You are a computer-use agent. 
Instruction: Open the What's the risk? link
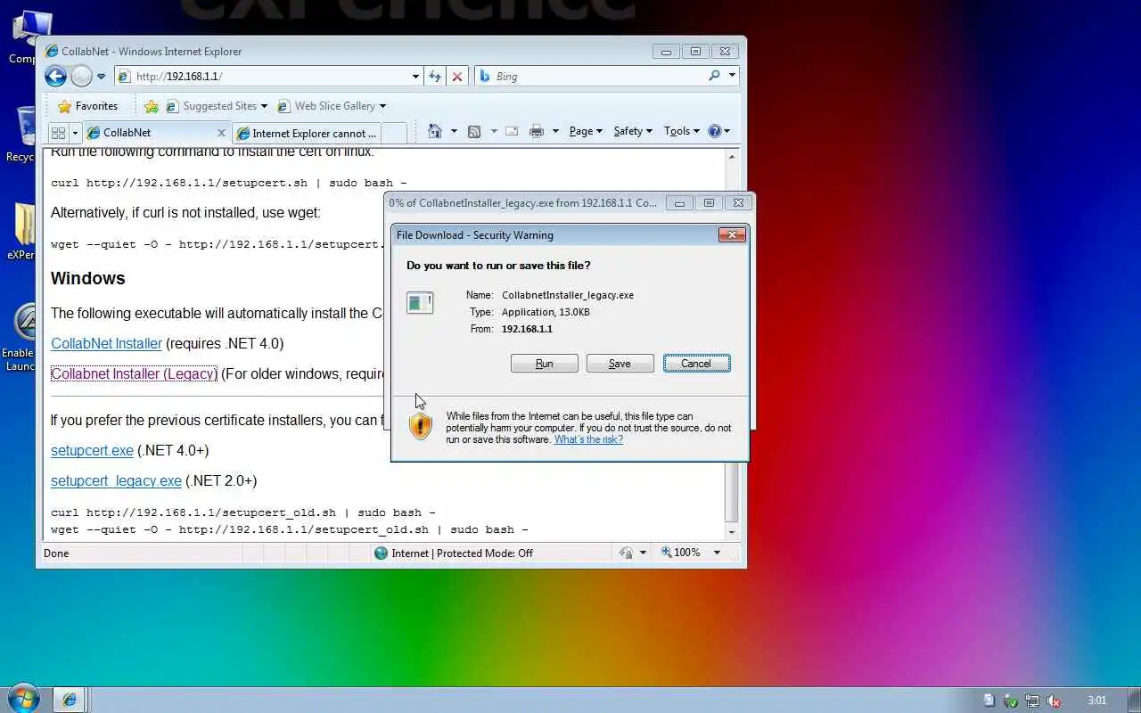(x=588, y=439)
